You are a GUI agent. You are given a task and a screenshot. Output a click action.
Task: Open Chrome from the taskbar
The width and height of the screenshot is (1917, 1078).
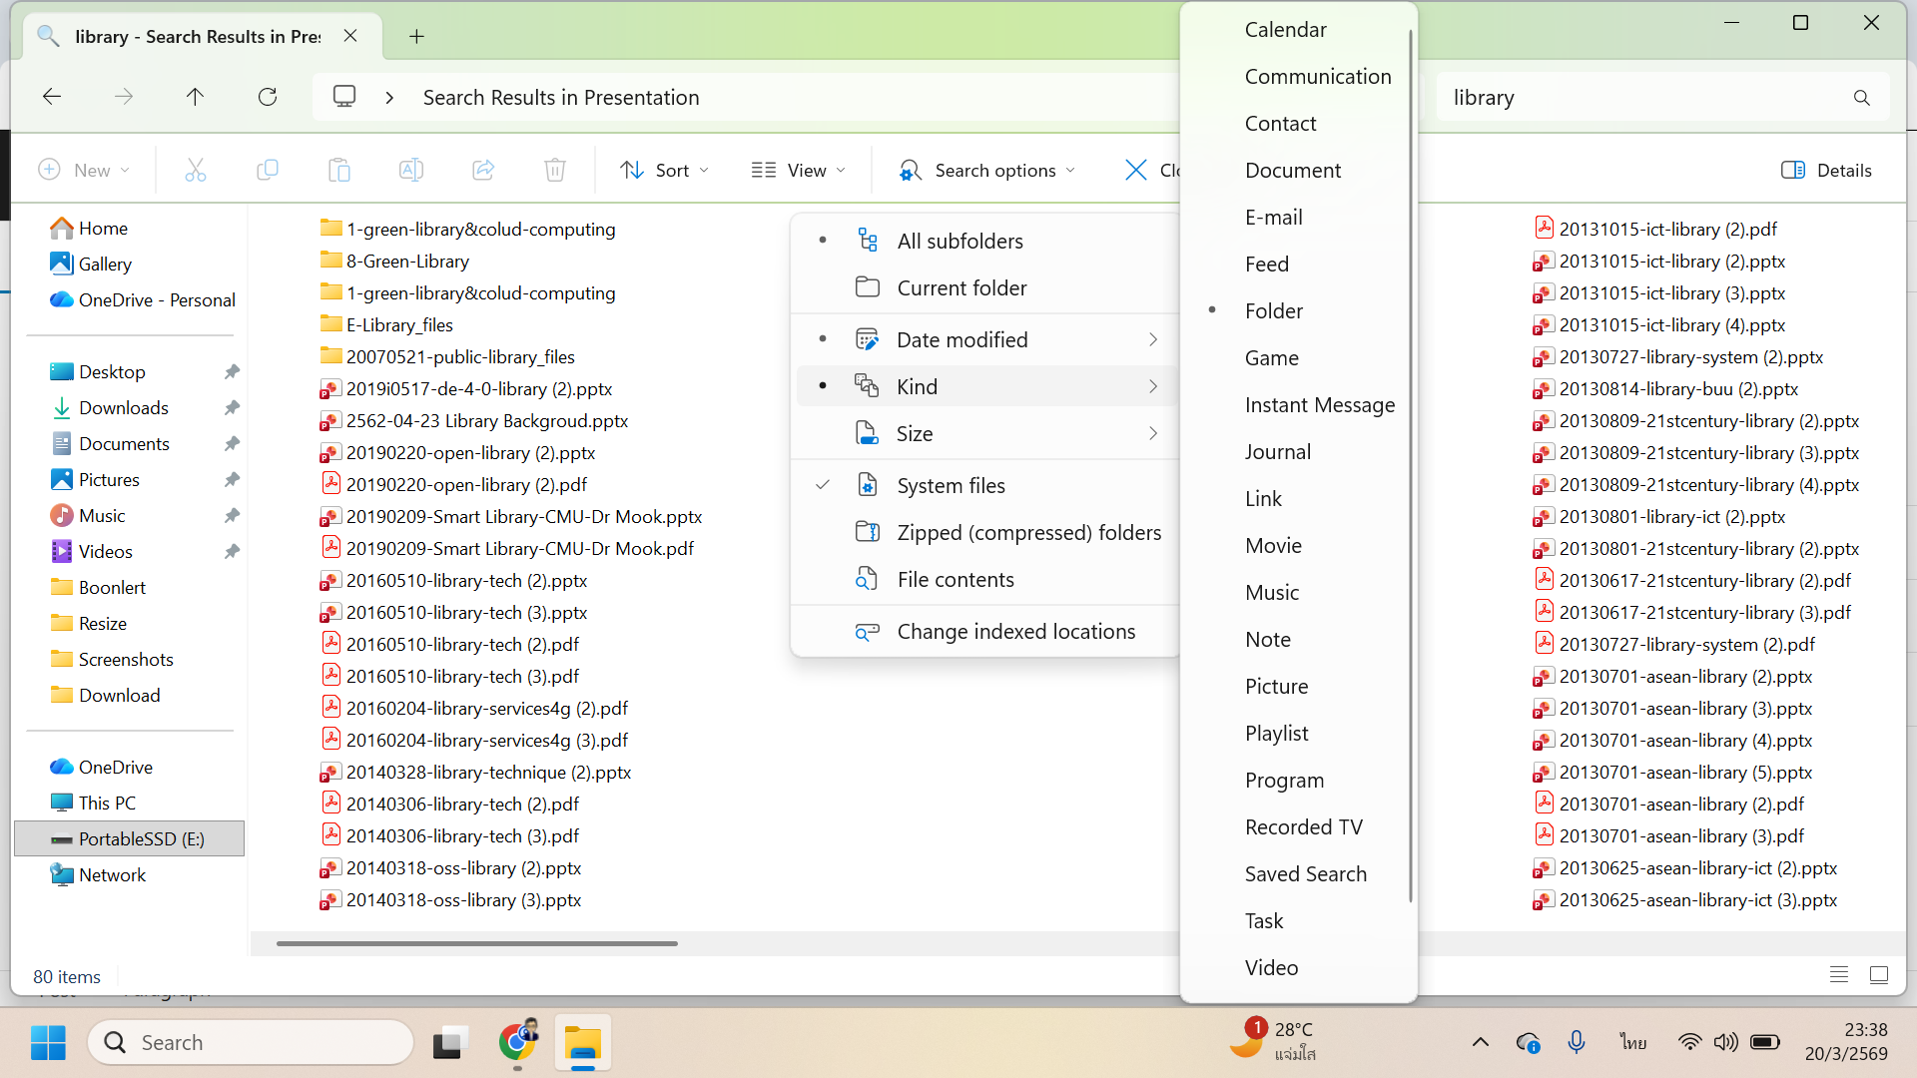517,1042
